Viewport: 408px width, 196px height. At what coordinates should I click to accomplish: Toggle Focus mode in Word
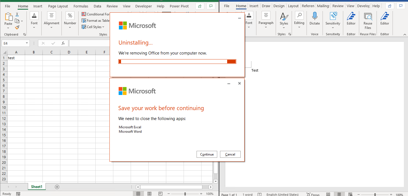[x=313, y=194]
